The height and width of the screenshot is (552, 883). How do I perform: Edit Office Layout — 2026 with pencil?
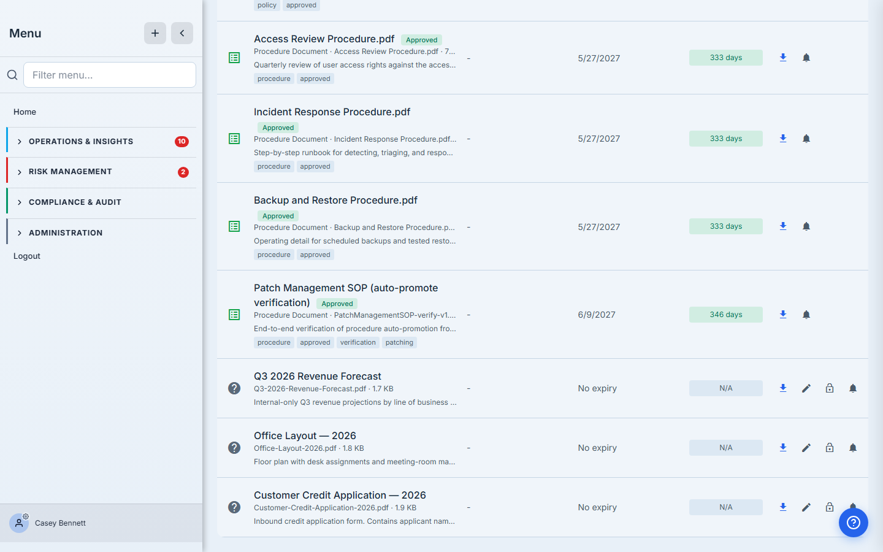(806, 448)
